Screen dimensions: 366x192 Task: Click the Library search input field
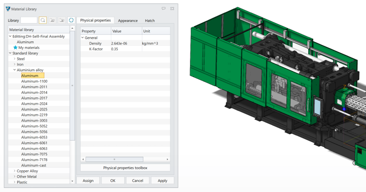pyautogui.click(x=29, y=20)
